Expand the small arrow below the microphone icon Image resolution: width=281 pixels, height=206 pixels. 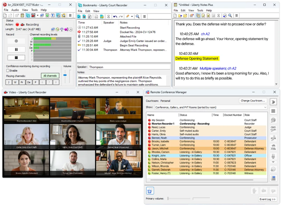pyautogui.click(x=273, y=162)
